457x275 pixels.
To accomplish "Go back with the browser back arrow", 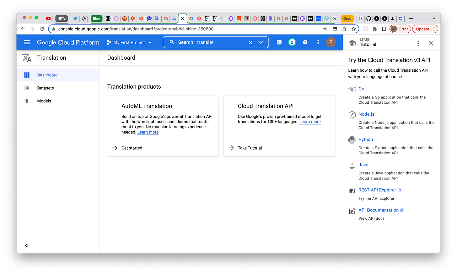I will (x=23, y=29).
